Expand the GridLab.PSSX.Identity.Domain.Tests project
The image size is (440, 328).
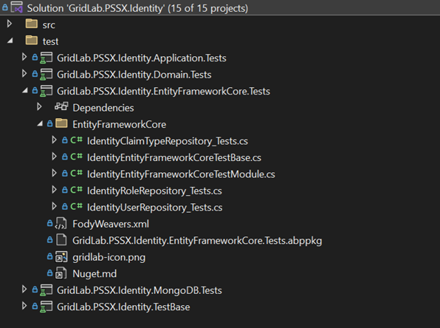(x=24, y=74)
